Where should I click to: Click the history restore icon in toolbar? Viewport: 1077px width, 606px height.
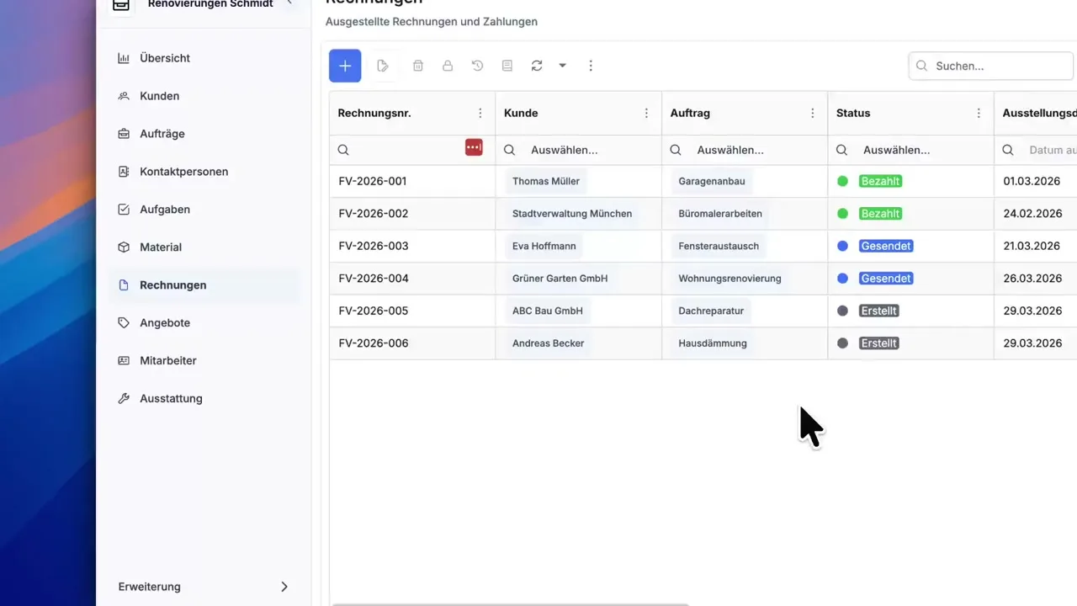point(477,66)
